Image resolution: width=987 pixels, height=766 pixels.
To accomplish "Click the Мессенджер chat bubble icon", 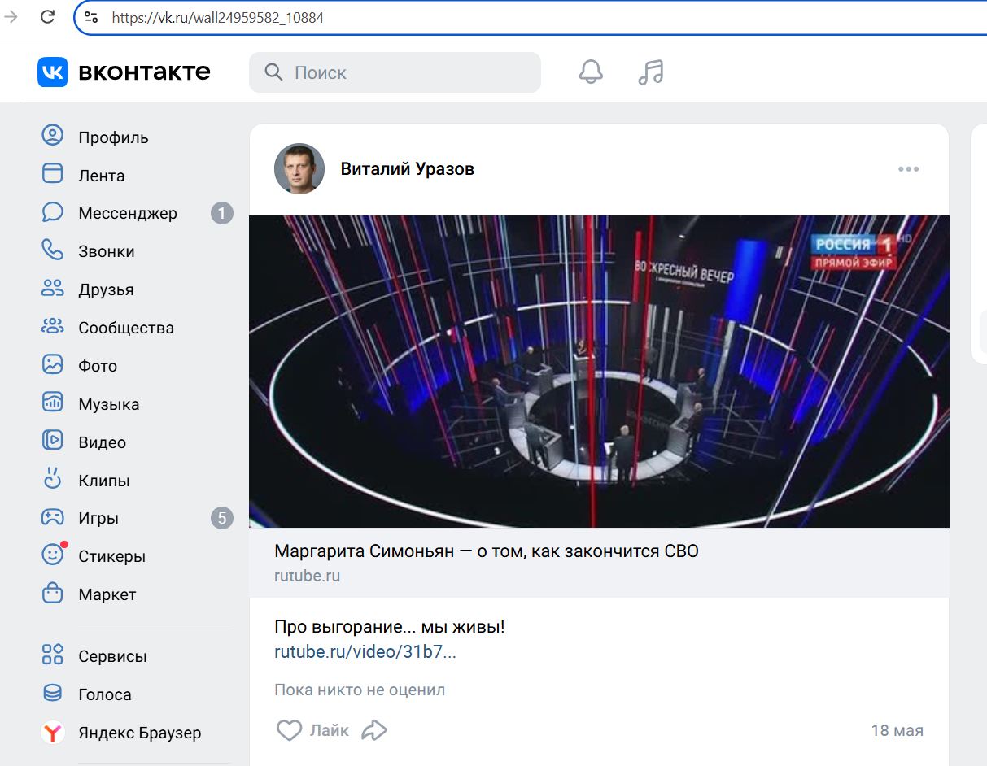I will (x=52, y=212).
